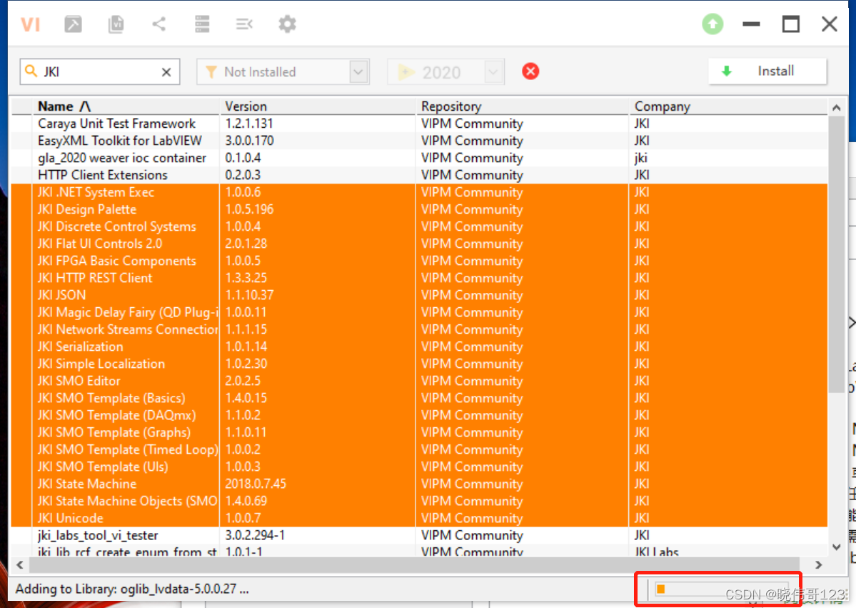Click the vertical scrollbar thumb
The width and height of the screenshot is (856, 608).
pos(836,254)
